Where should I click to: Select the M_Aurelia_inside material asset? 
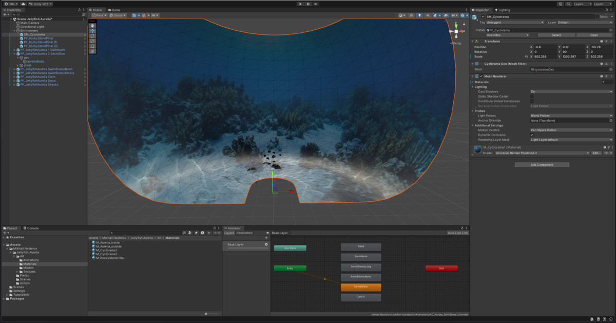pos(108,242)
